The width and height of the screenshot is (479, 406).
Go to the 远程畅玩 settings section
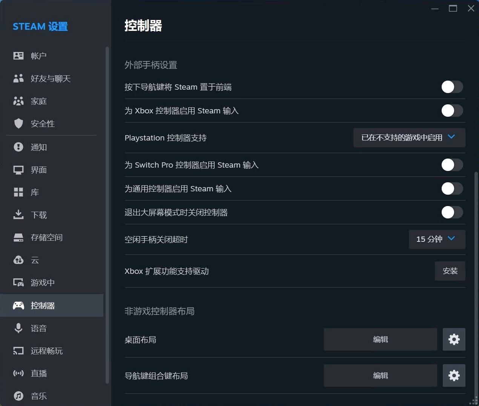tap(46, 351)
